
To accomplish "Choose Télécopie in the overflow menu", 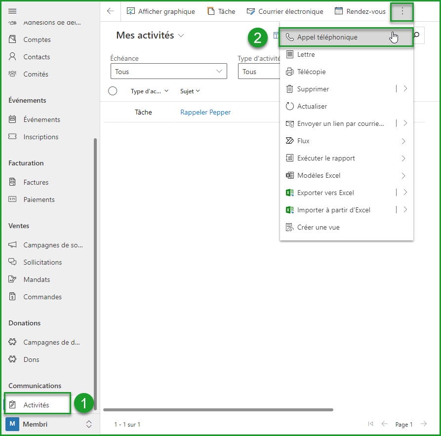I will pos(311,72).
